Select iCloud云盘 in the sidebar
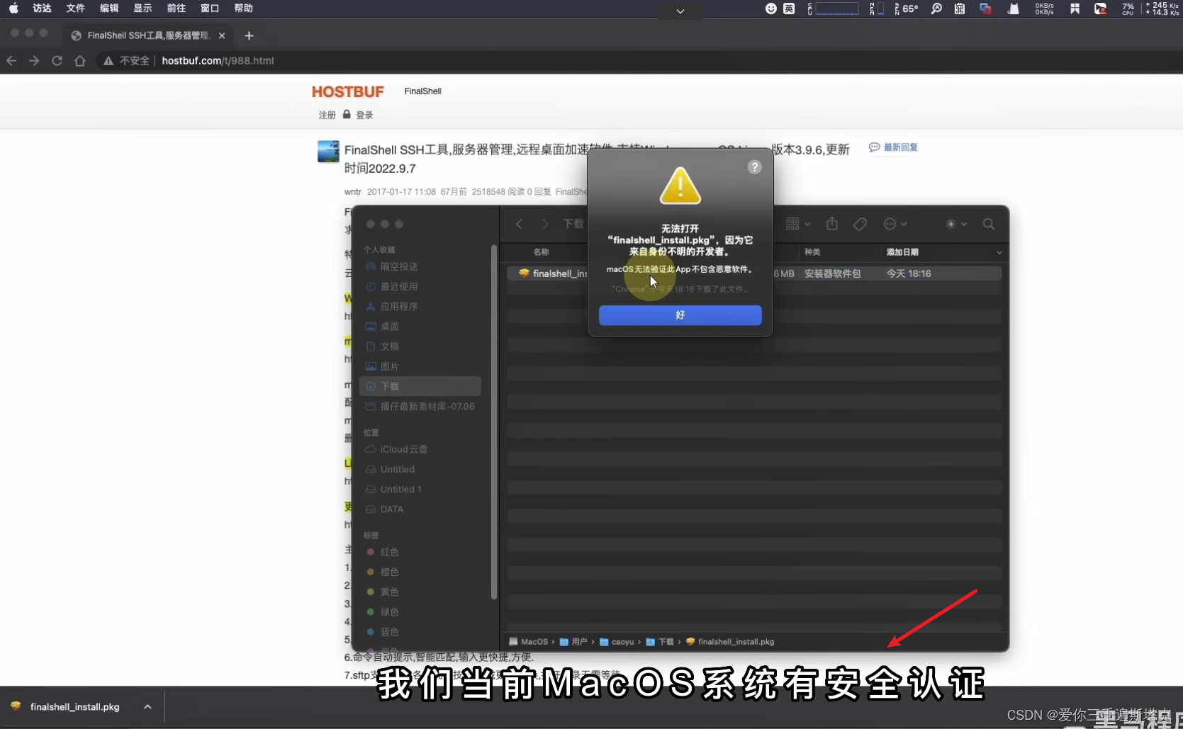The width and height of the screenshot is (1183, 729). click(x=403, y=448)
